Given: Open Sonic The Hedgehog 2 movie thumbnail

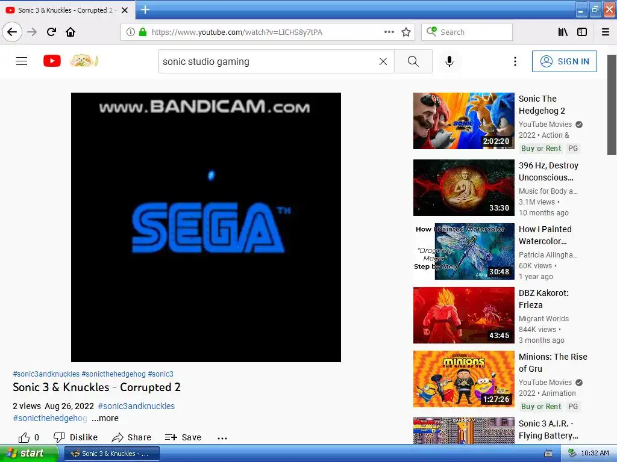Looking at the screenshot, I should click(463, 121).
